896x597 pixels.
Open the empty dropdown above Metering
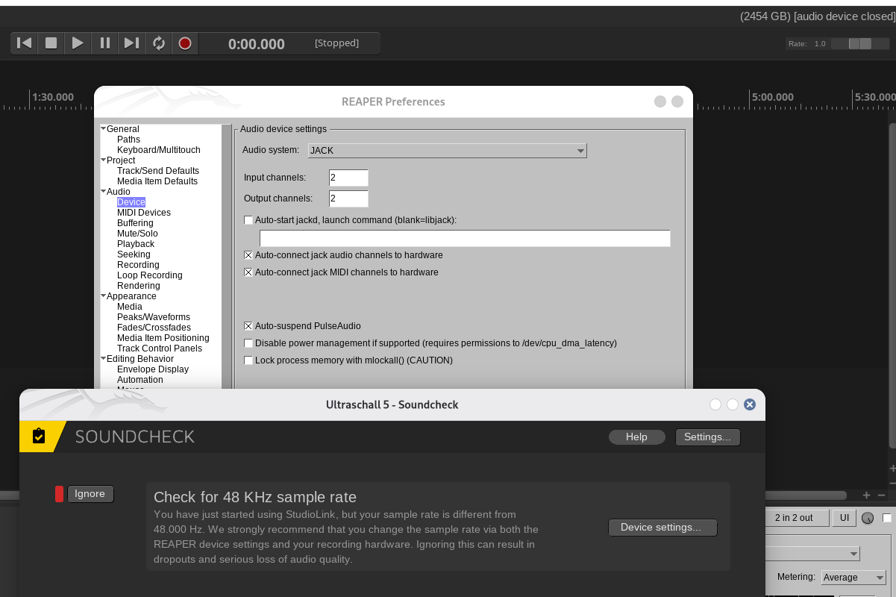813,554
